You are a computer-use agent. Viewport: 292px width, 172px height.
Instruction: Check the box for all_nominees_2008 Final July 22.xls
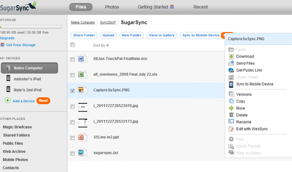(x=72, y=75)
